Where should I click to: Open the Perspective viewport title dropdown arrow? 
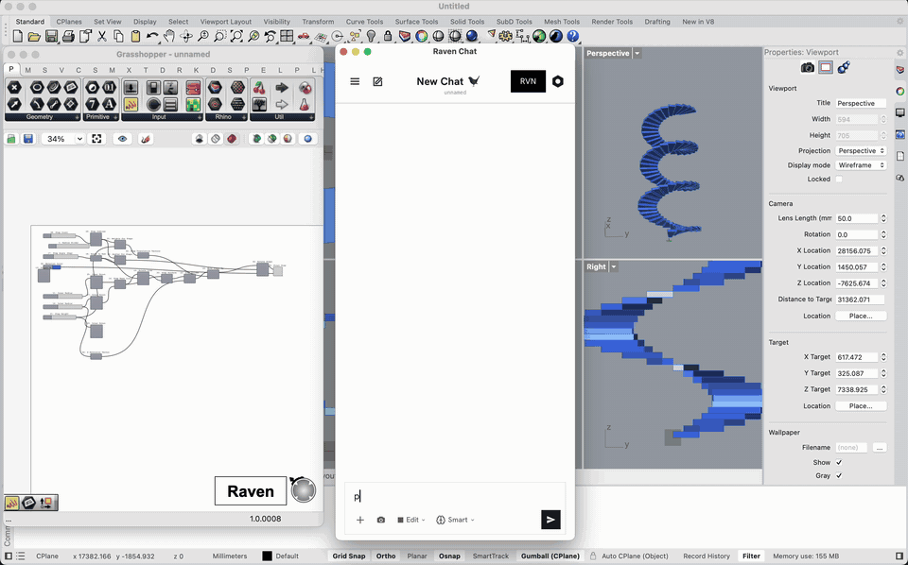[637, 53]
